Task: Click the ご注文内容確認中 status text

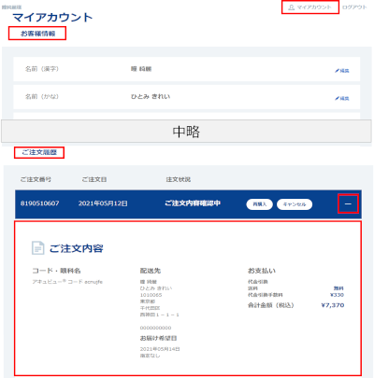Action: point(193,203)
